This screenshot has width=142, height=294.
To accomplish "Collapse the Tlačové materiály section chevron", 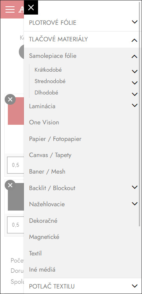I will coord(135,40).
